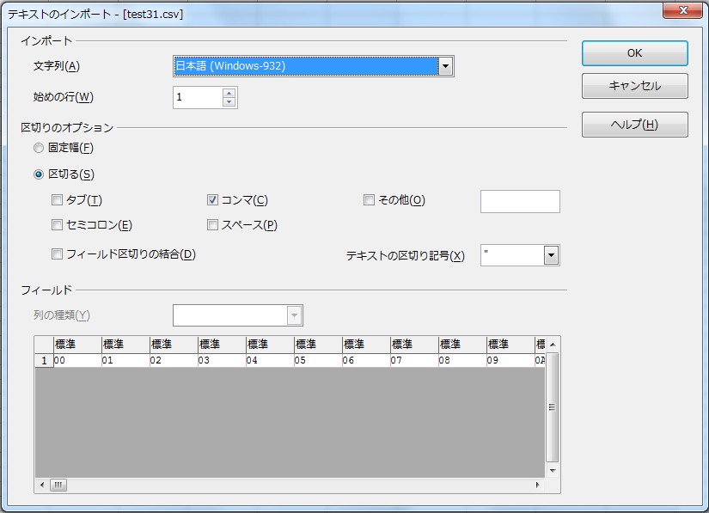Click the preview horizontal scrollbar right arrow
709x513 pixels.
(537, 485)
